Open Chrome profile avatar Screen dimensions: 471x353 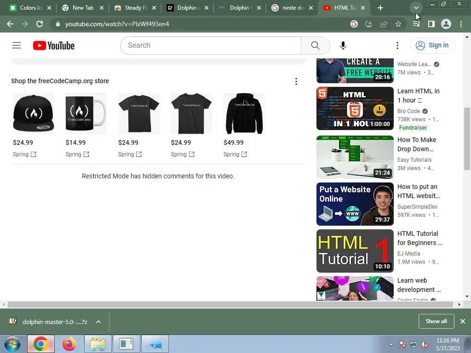coord(446,24)
